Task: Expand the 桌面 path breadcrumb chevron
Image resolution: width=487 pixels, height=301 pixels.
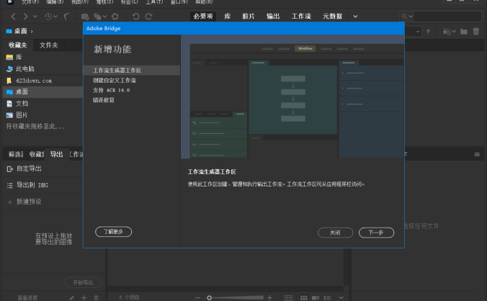Action: click(32, 32)
